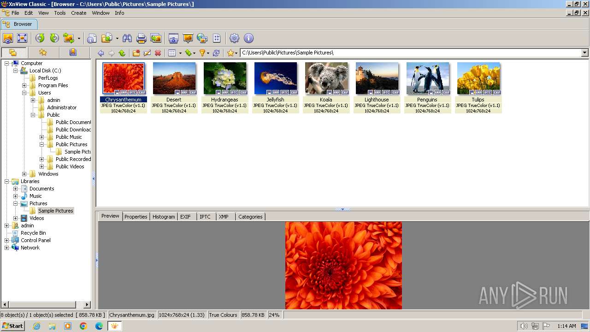Open Options with the gear icon
Image resolution: width=590 pixels, height=332 pixels.
click(x=234, y=38)
